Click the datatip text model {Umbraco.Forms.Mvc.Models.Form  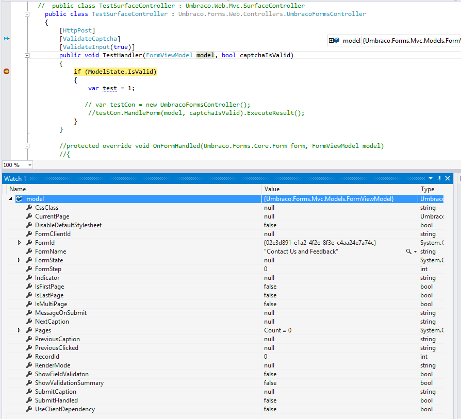pos(402,41)
